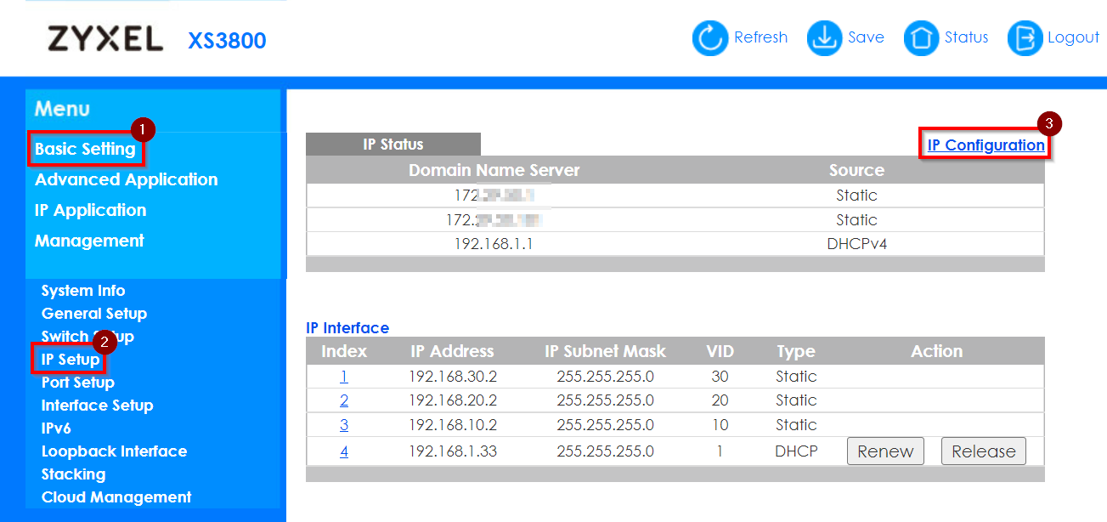Image resolution: width=1107 pixels, height=522 pixels.
Task: Click the Save icon in header
Action: click(x=823, y=38)
